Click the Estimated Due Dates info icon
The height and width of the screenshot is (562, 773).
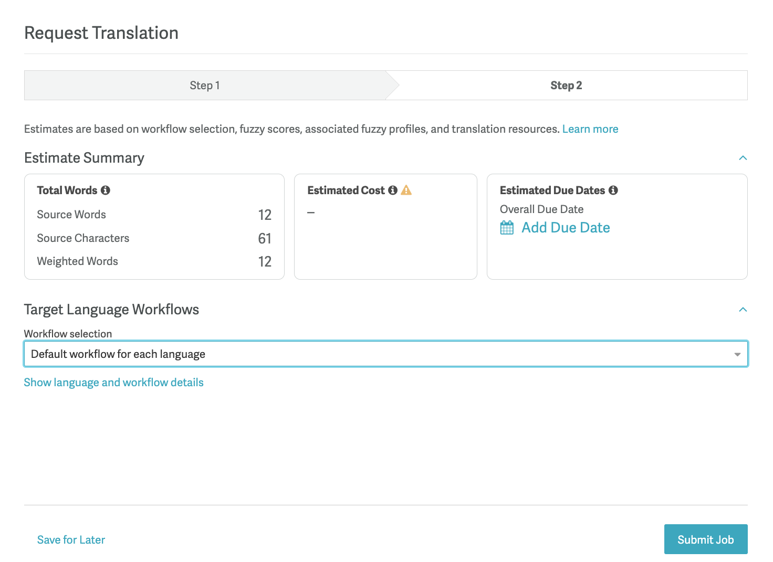613,190
